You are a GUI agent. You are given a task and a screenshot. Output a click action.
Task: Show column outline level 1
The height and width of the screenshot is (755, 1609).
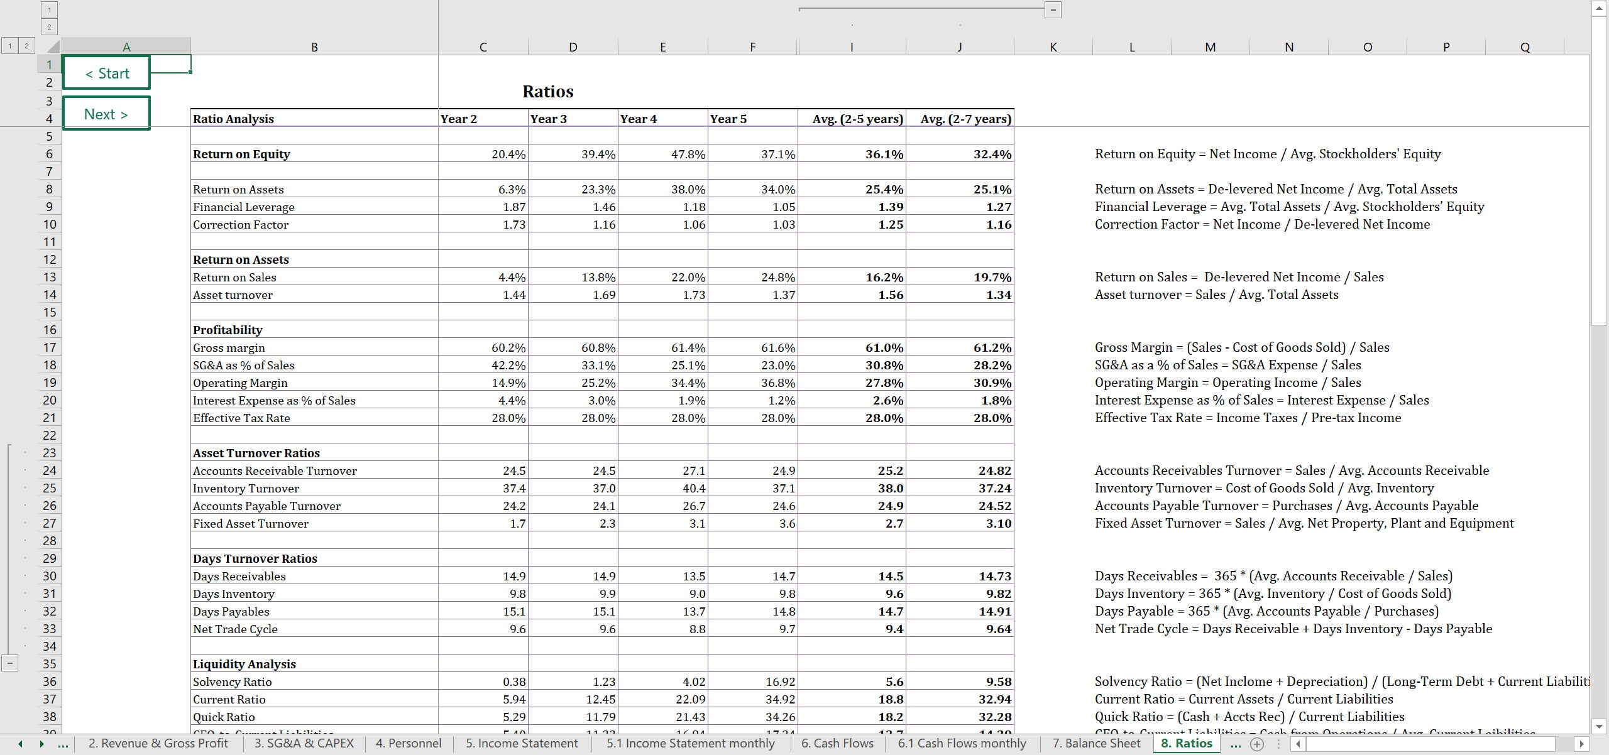tap(49, 9)
